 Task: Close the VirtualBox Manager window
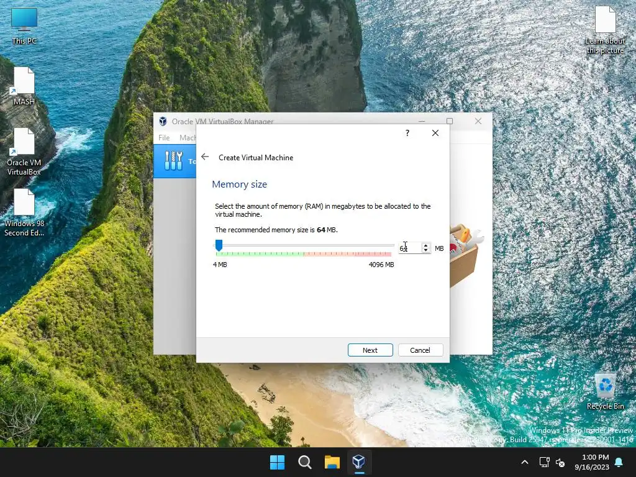point(478,121)
